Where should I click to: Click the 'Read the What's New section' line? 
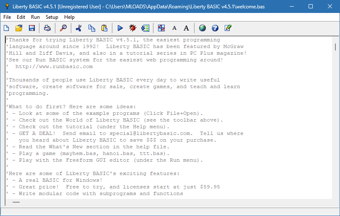(87, 147)
